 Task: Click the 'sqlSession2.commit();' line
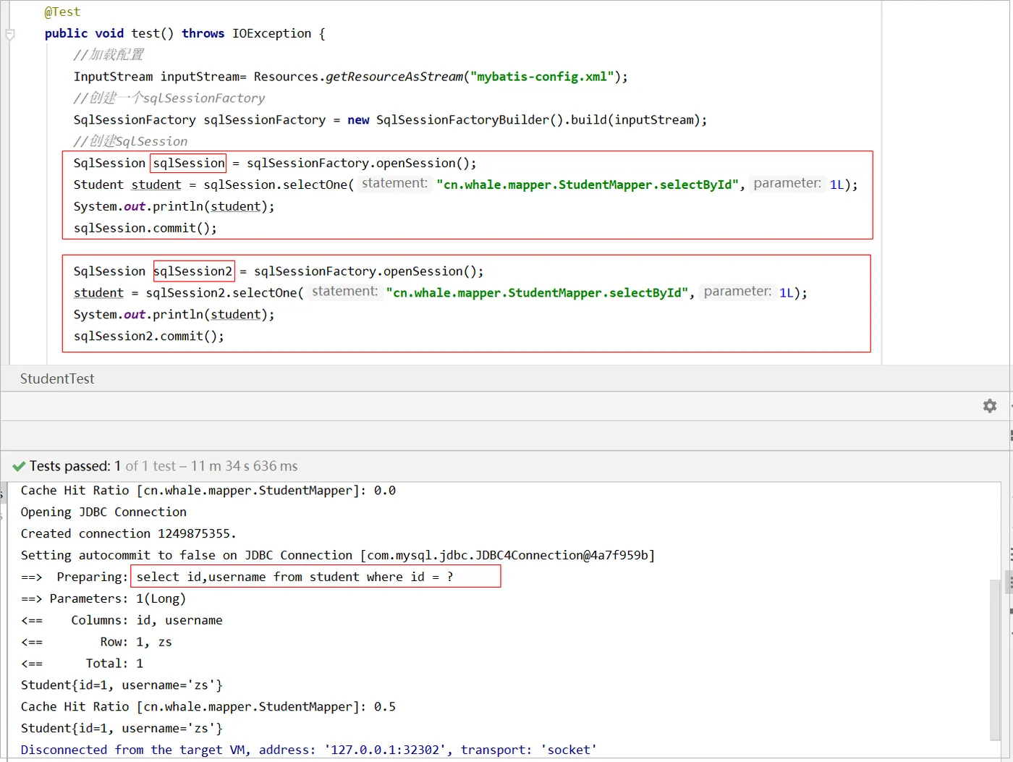click(148, 336)
